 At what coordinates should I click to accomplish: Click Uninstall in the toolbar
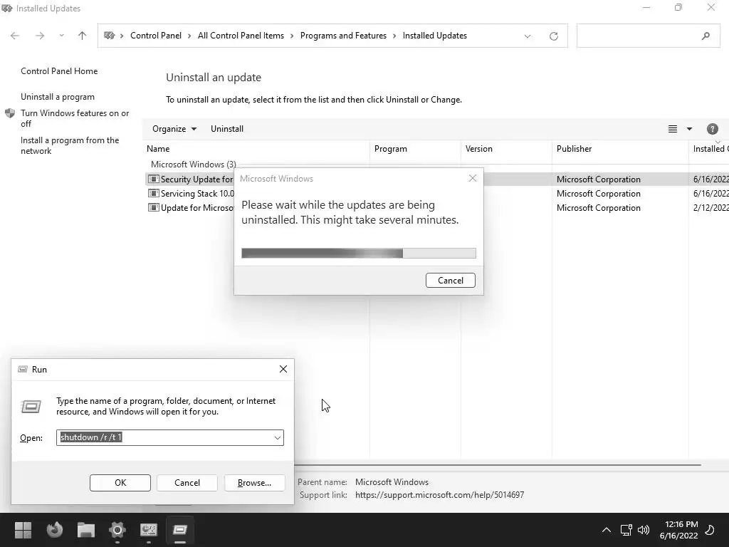[x=227, y=129]
